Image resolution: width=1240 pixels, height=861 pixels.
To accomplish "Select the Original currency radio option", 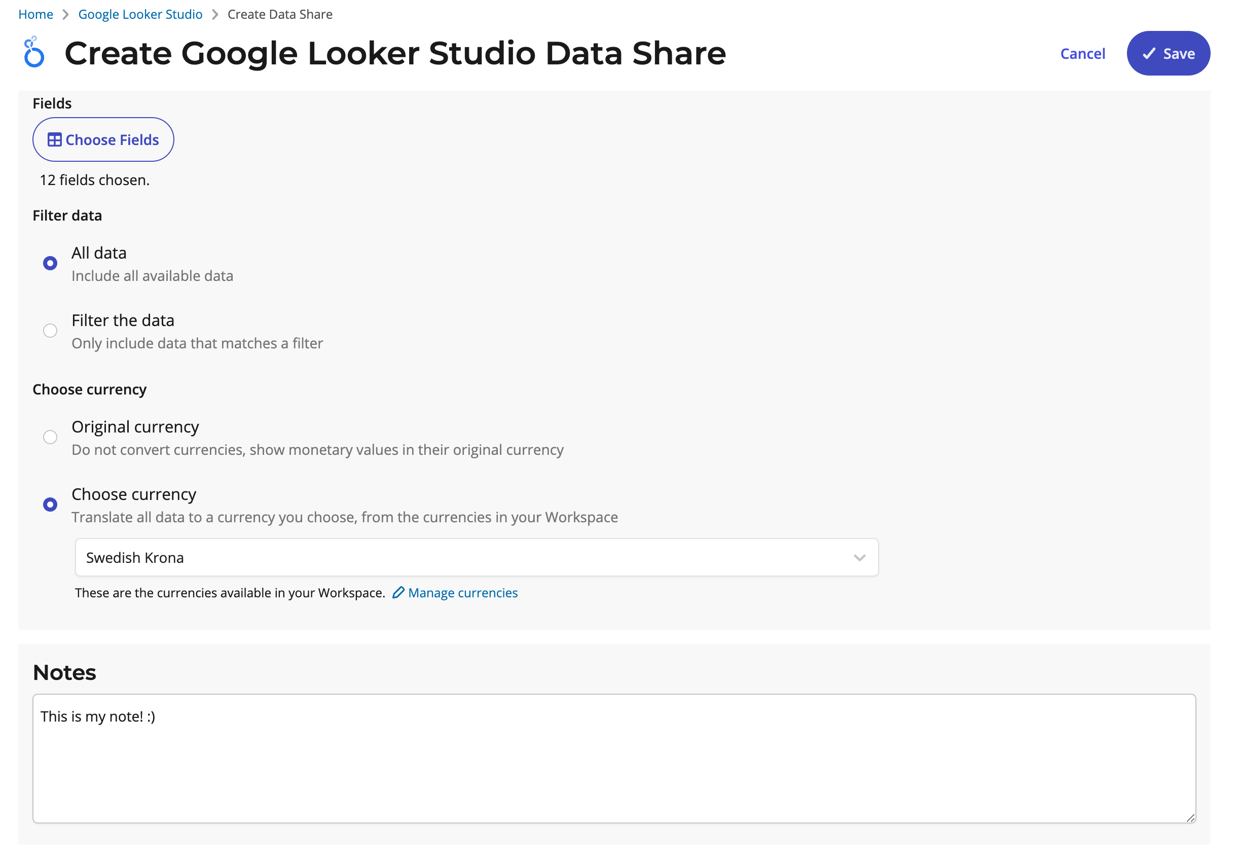I will tap(50, 437).
